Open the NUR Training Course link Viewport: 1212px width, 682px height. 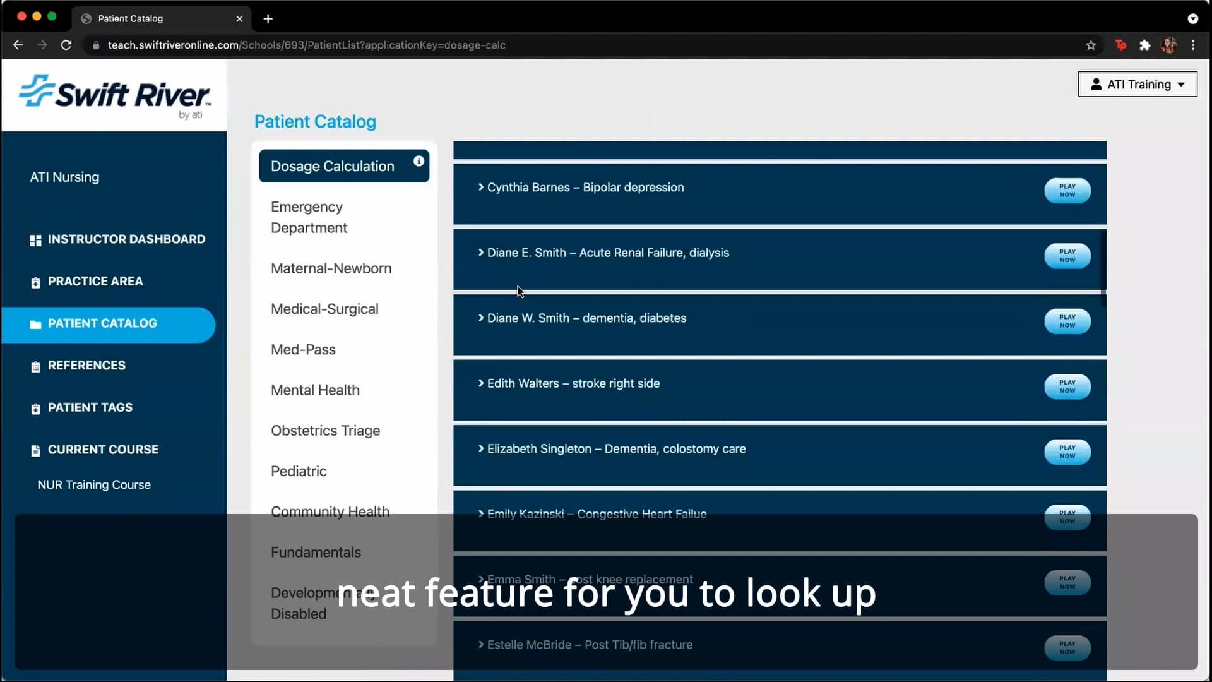pos(93,485)
